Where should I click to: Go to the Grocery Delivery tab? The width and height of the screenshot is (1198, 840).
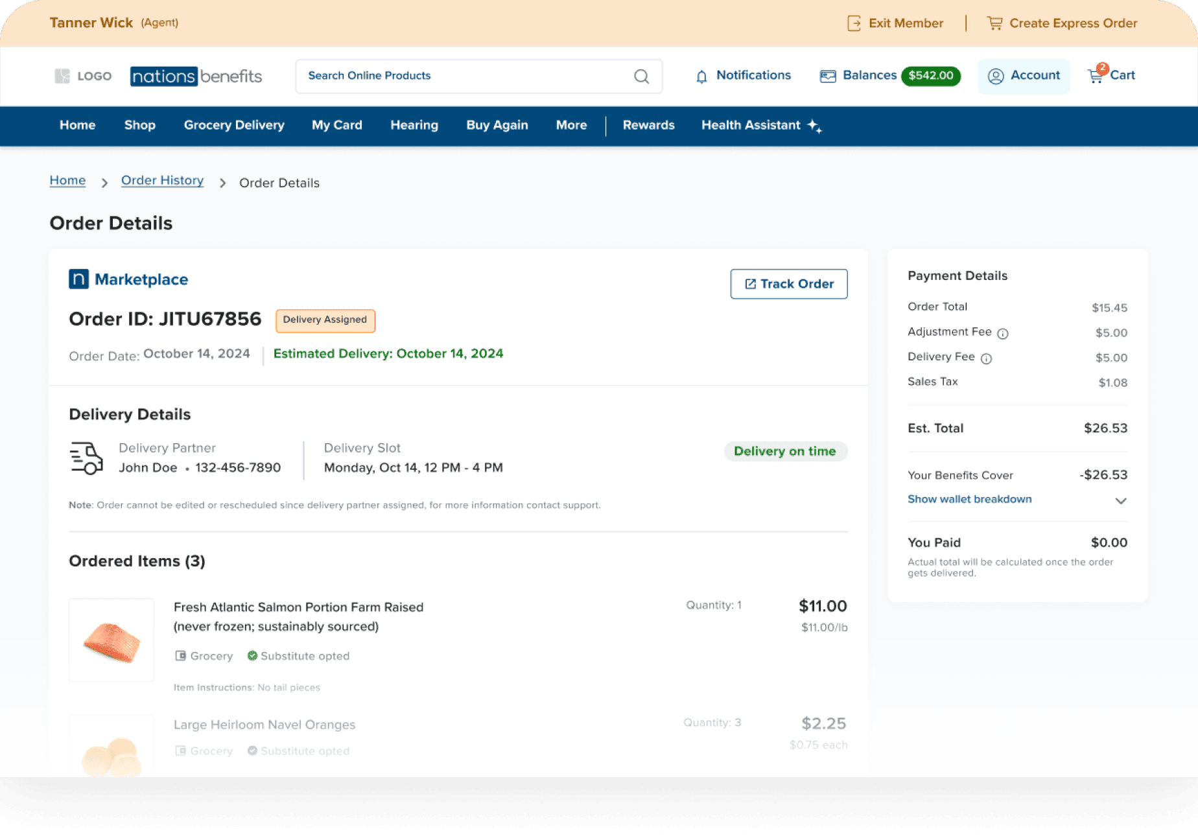(234, 125)
